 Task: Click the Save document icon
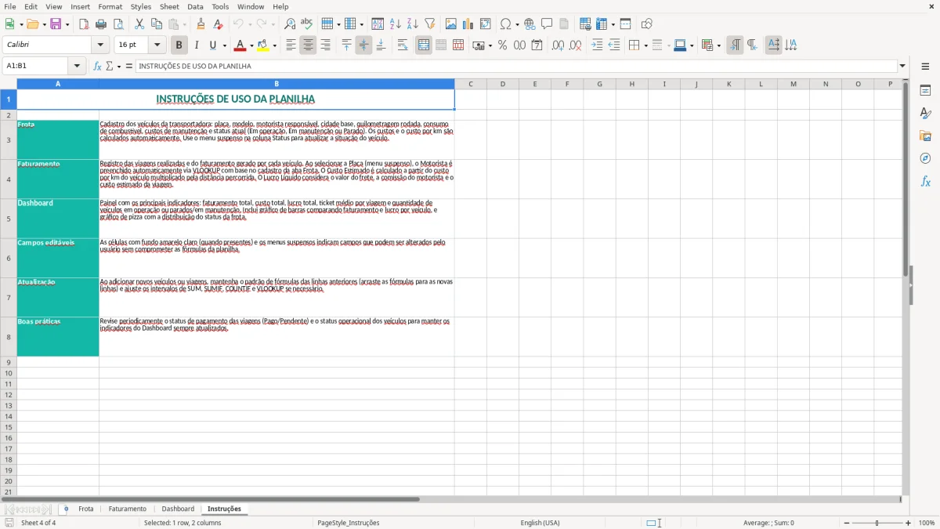click(56, 24)
